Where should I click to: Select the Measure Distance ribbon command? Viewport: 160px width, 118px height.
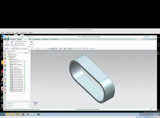coord(21,41)
